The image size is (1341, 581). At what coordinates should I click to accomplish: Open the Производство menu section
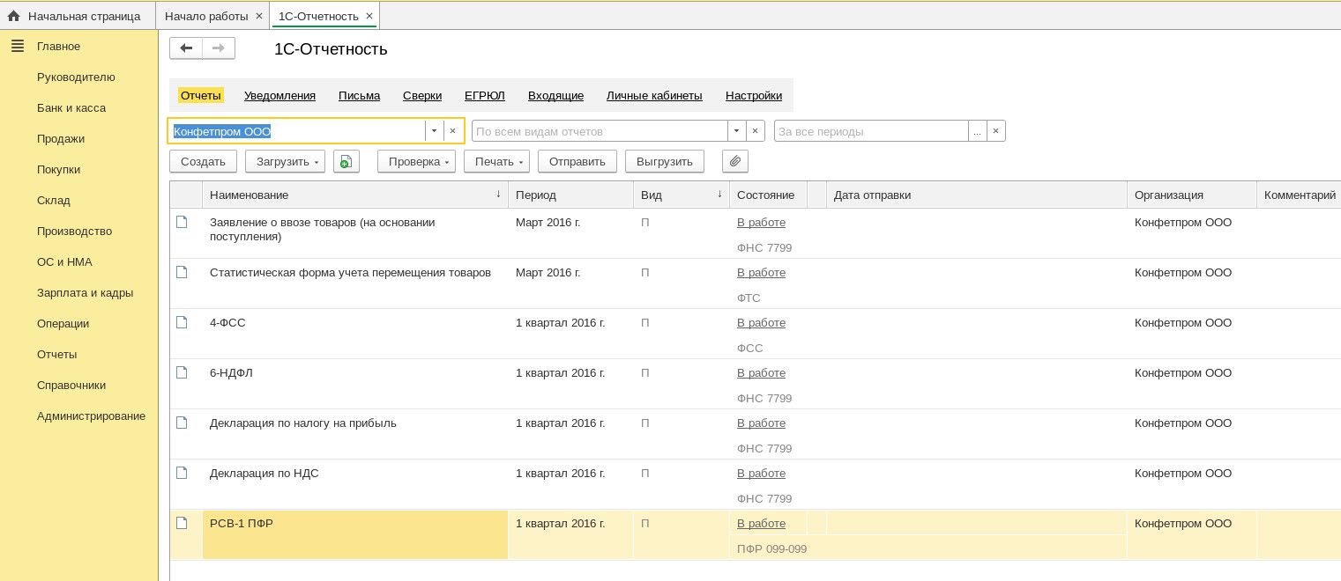(74, 231)
